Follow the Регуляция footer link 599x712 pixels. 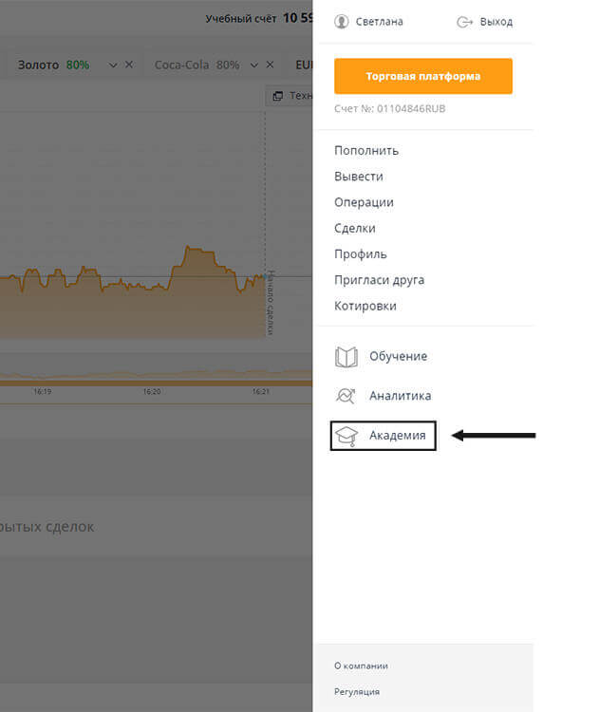pos(357,692)
